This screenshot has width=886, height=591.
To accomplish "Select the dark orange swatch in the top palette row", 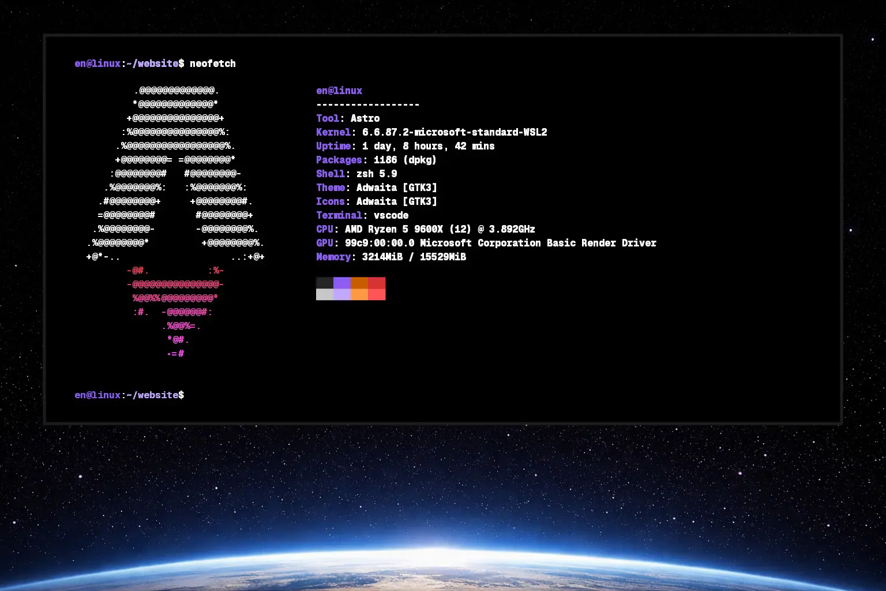I will (x=359, y=283).
